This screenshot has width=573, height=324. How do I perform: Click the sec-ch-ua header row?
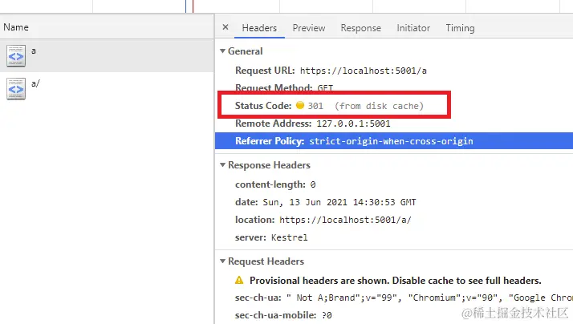[x=404, y=298]
